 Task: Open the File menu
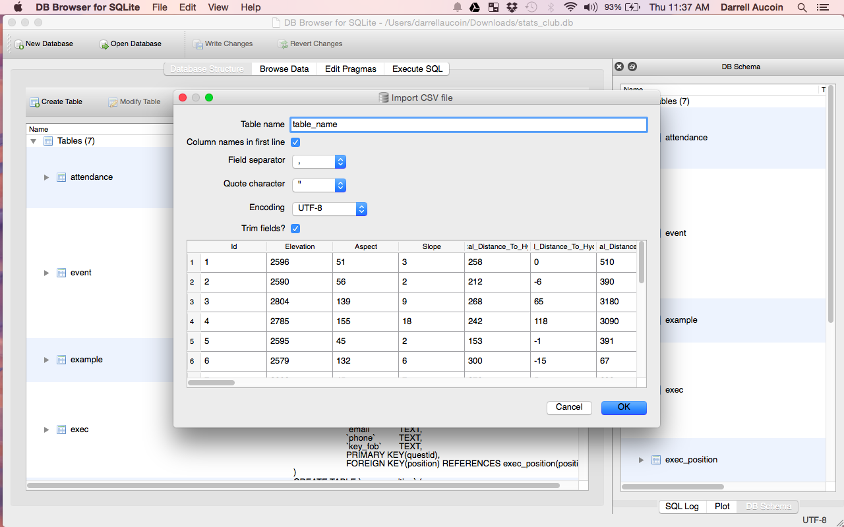point(160,7)
